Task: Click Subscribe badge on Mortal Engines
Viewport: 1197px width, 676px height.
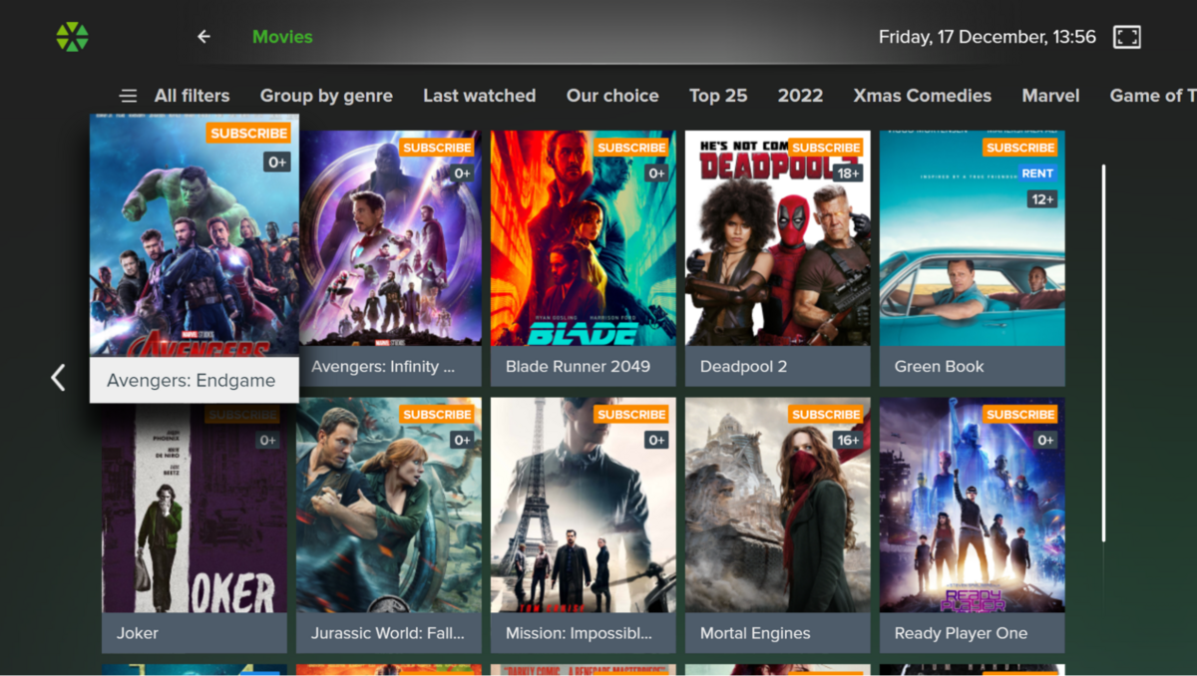Action: pyautogui.click(x=826, y=414)
